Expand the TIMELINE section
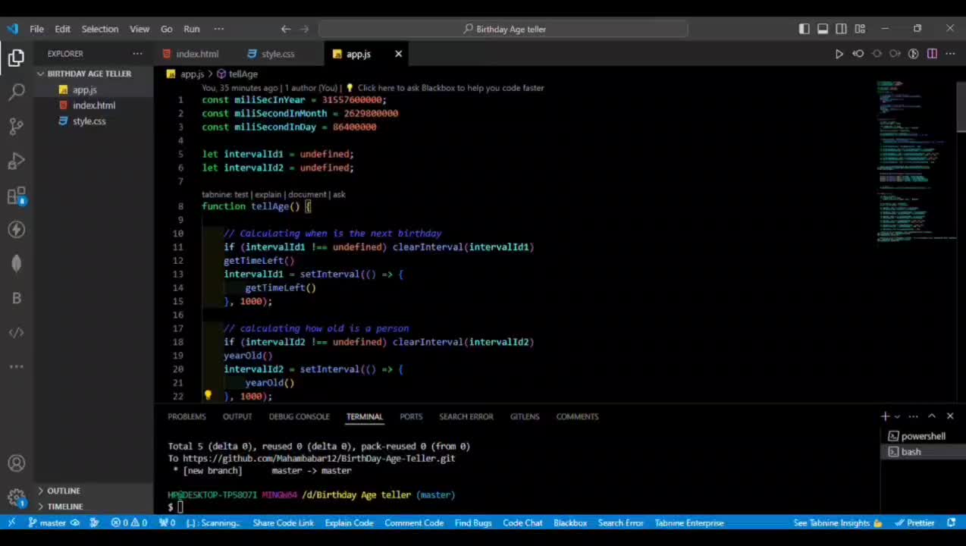 pyautogui.click(x=65, y=507)
